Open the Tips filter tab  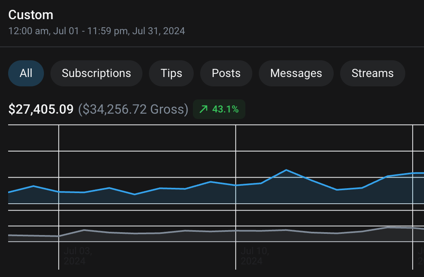[171, 73]
